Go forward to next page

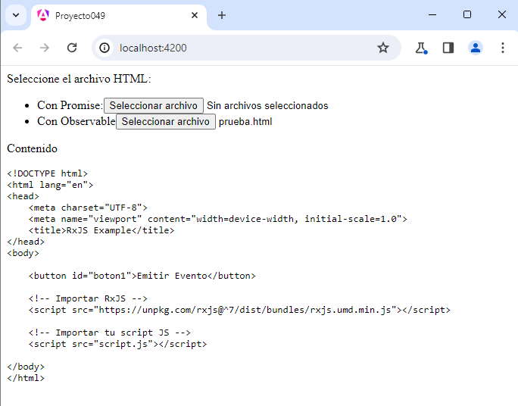coord(44,48)
